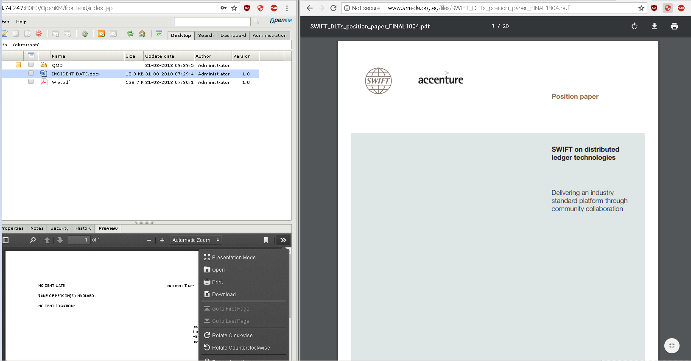The width and height of the screenshot is (691, 361).
Task: Download the SWIFT PDF using the download icon
Action: coord(654,26)
